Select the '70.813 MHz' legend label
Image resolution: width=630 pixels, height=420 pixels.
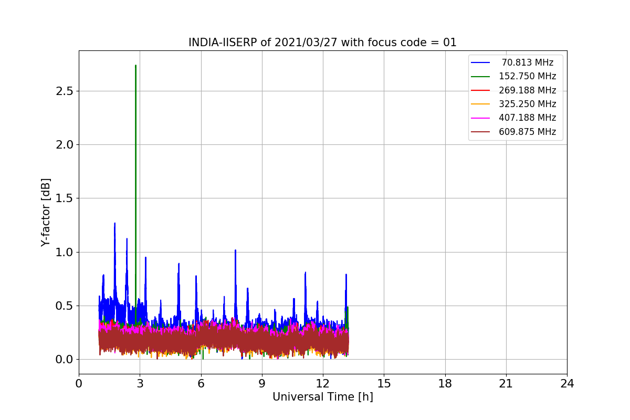pyautogui.click(x=527, y=62)
